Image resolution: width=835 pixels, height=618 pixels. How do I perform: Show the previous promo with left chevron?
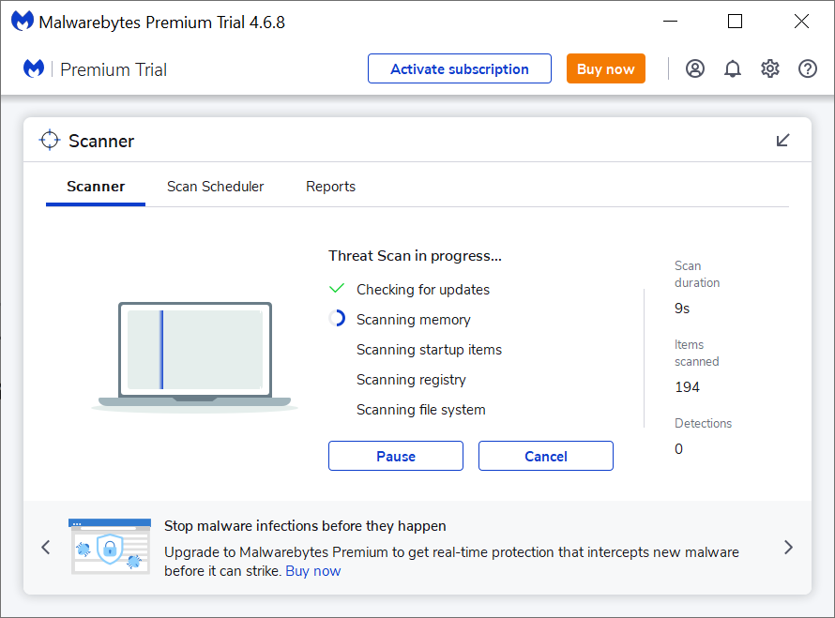point(46,548)
